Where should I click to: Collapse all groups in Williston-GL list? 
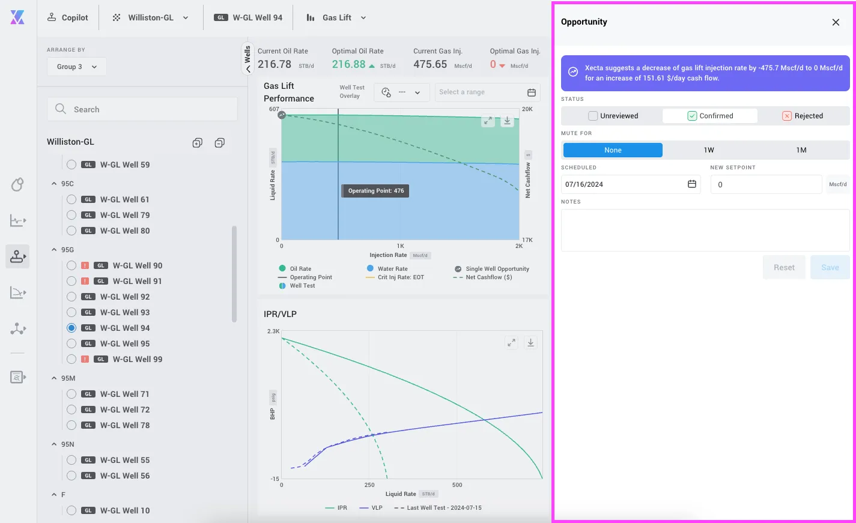[219, 142]
